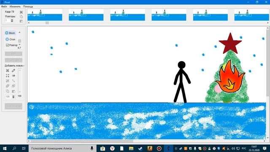The height and width of the screenshot is (152, 270).
Task: Start playback with the Восп button
Action: coord(10,33)
